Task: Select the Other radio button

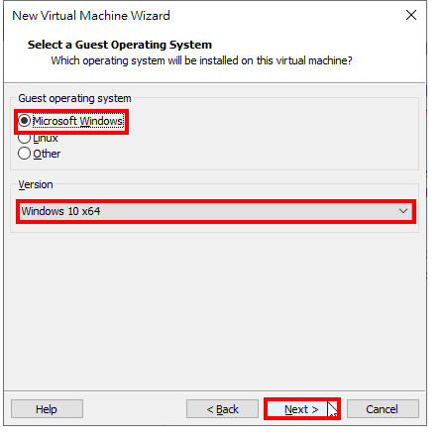Action: click(x=24, y=154)
